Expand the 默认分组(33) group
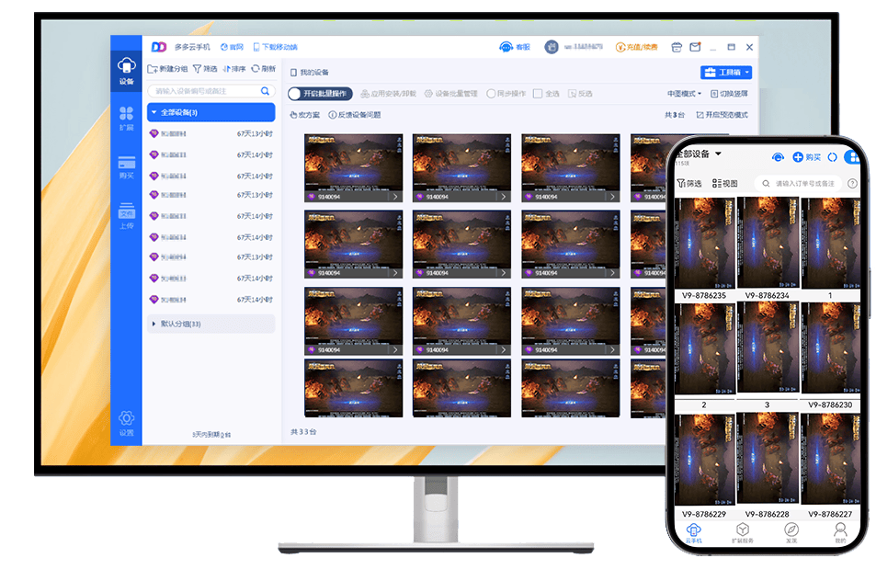This screenshot has width=876, height=581. [x=153, y=324]
